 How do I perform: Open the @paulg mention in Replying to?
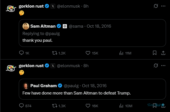tap(53, 34)
